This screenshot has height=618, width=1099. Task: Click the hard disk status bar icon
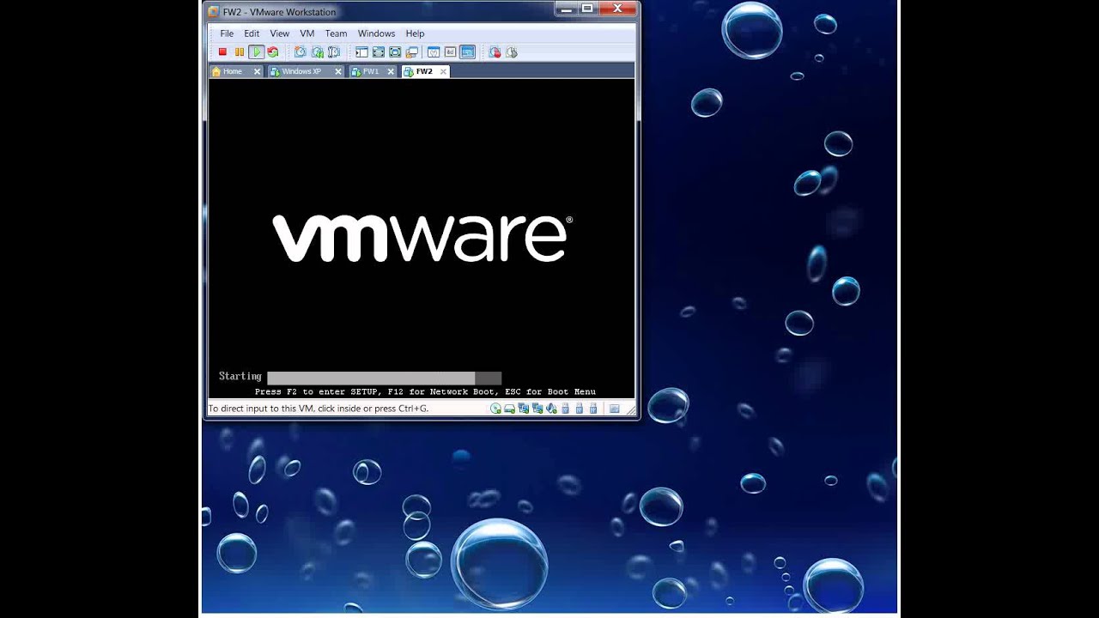[x=509, y=409]
